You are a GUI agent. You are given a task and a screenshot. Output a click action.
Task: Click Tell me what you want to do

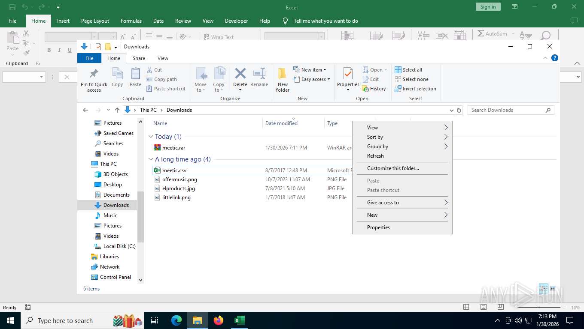click(325, 21)
